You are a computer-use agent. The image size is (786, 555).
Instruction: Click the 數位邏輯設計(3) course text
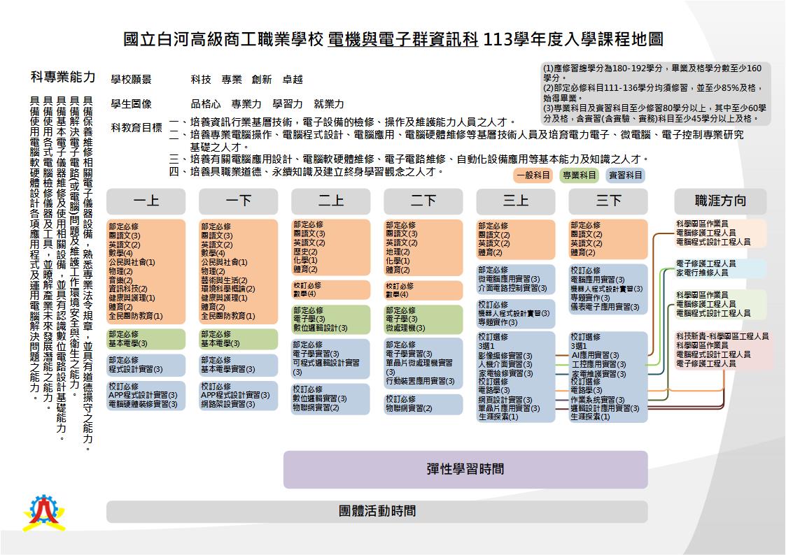tap(321, 329)
